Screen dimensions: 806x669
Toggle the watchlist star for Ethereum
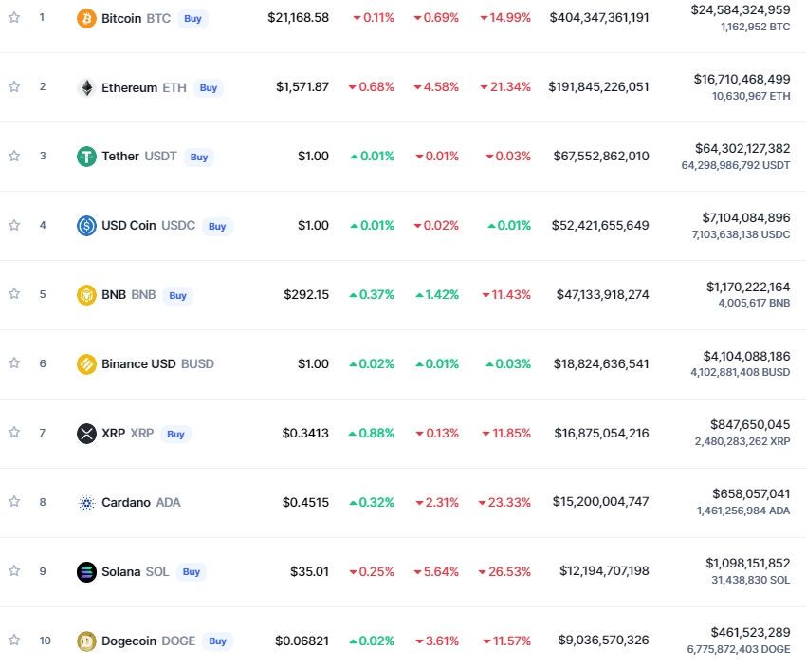pos(14,86)
